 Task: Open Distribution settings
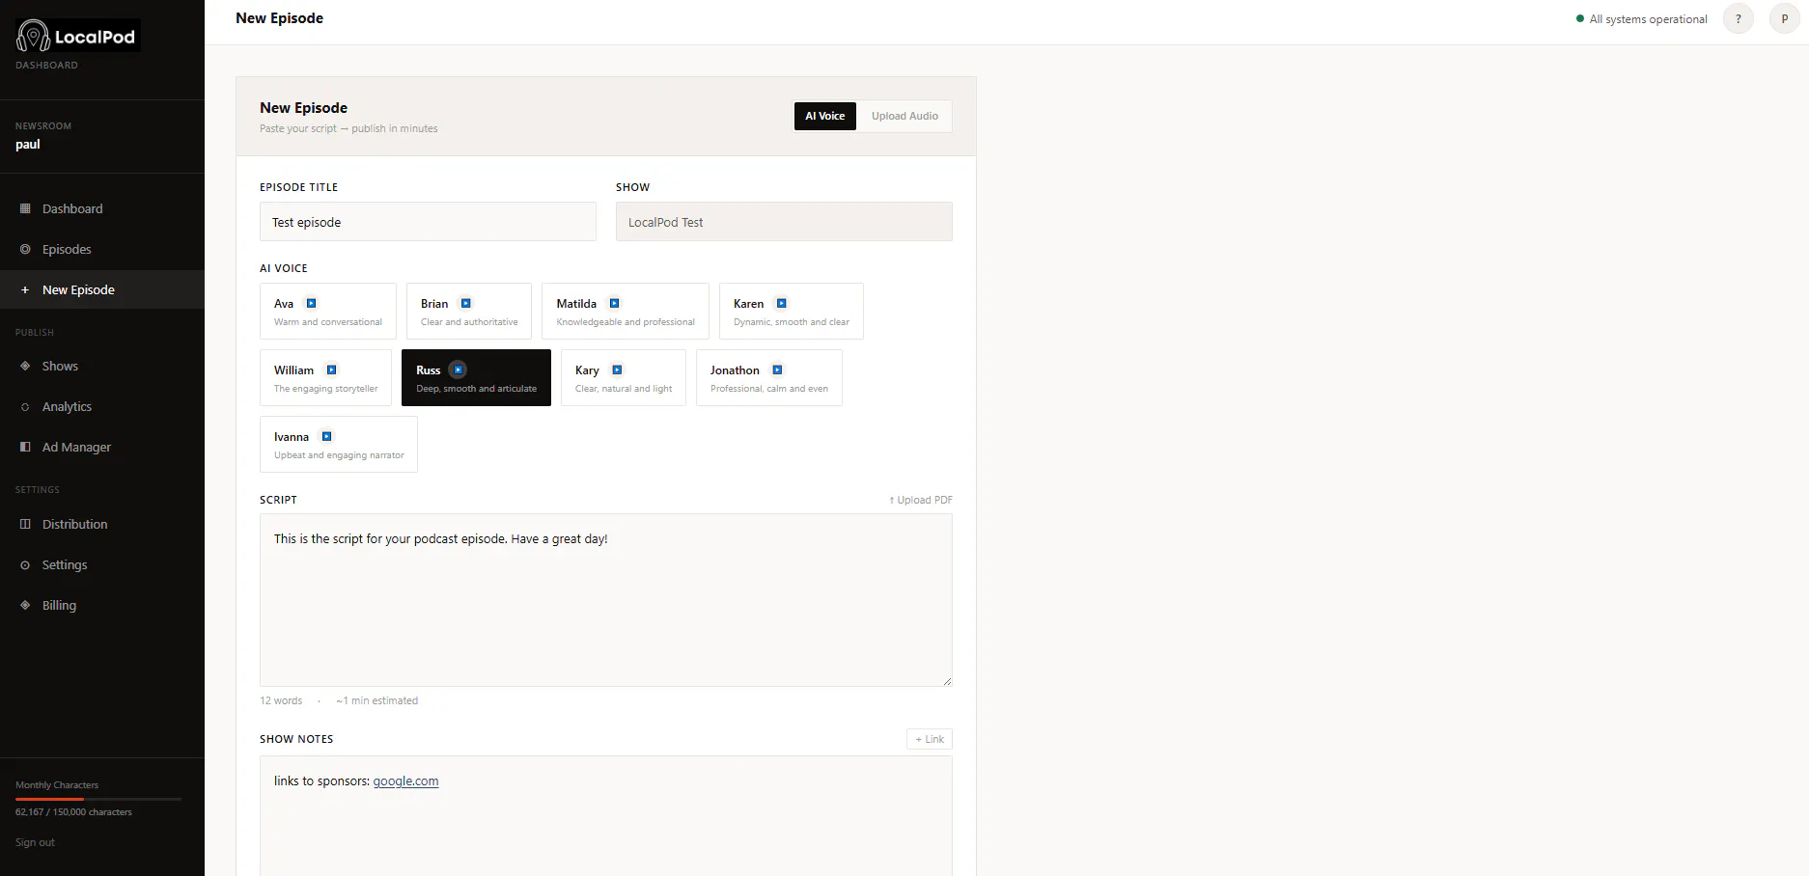point(102,524)
